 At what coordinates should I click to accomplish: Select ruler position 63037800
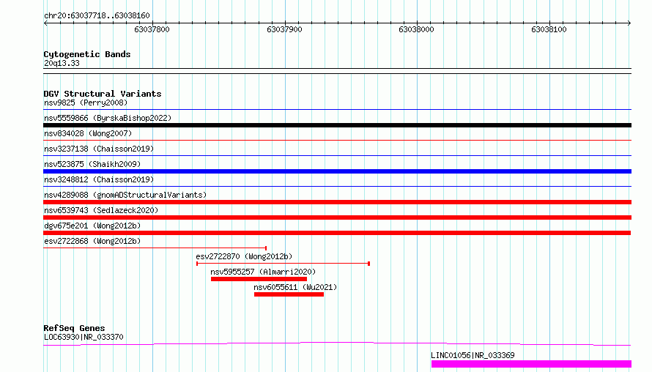pyautogui.click(x=152, y=29)
